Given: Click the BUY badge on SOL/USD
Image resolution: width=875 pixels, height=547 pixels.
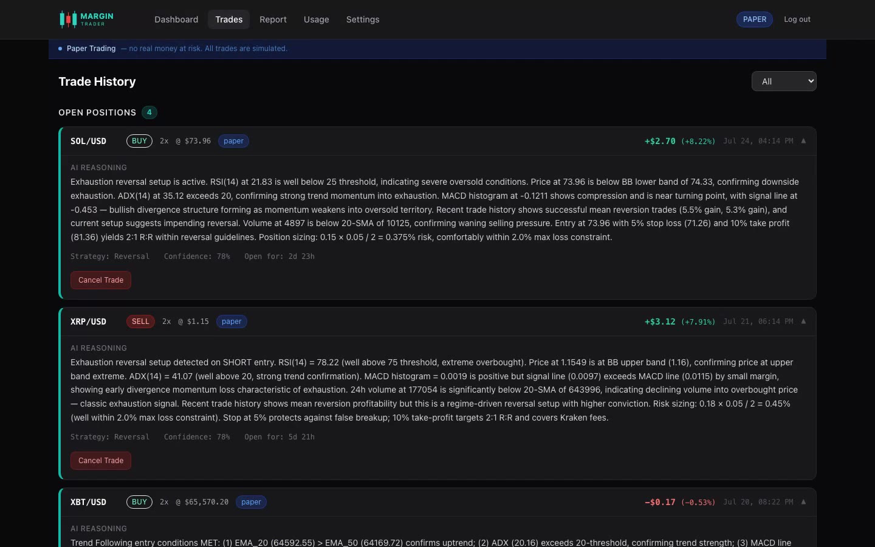Looking at the screenshot, I should (x=139, y=141).
